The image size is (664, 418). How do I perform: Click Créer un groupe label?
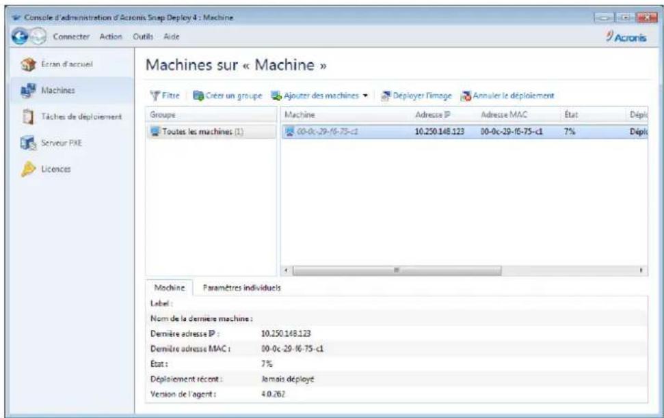(x=234, y=96)
